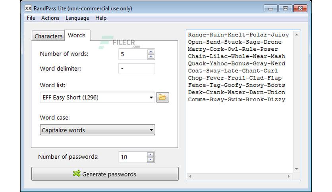Screen dimensions: 332x192
Task: Expand the Capitalize words case dropdown
Action: (97, 130)
